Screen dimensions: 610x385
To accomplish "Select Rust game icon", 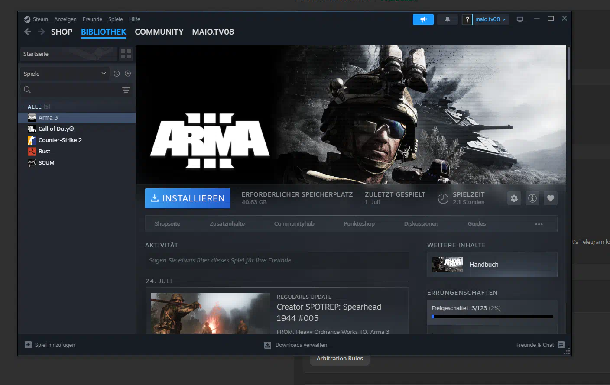I will pos(32,152).
